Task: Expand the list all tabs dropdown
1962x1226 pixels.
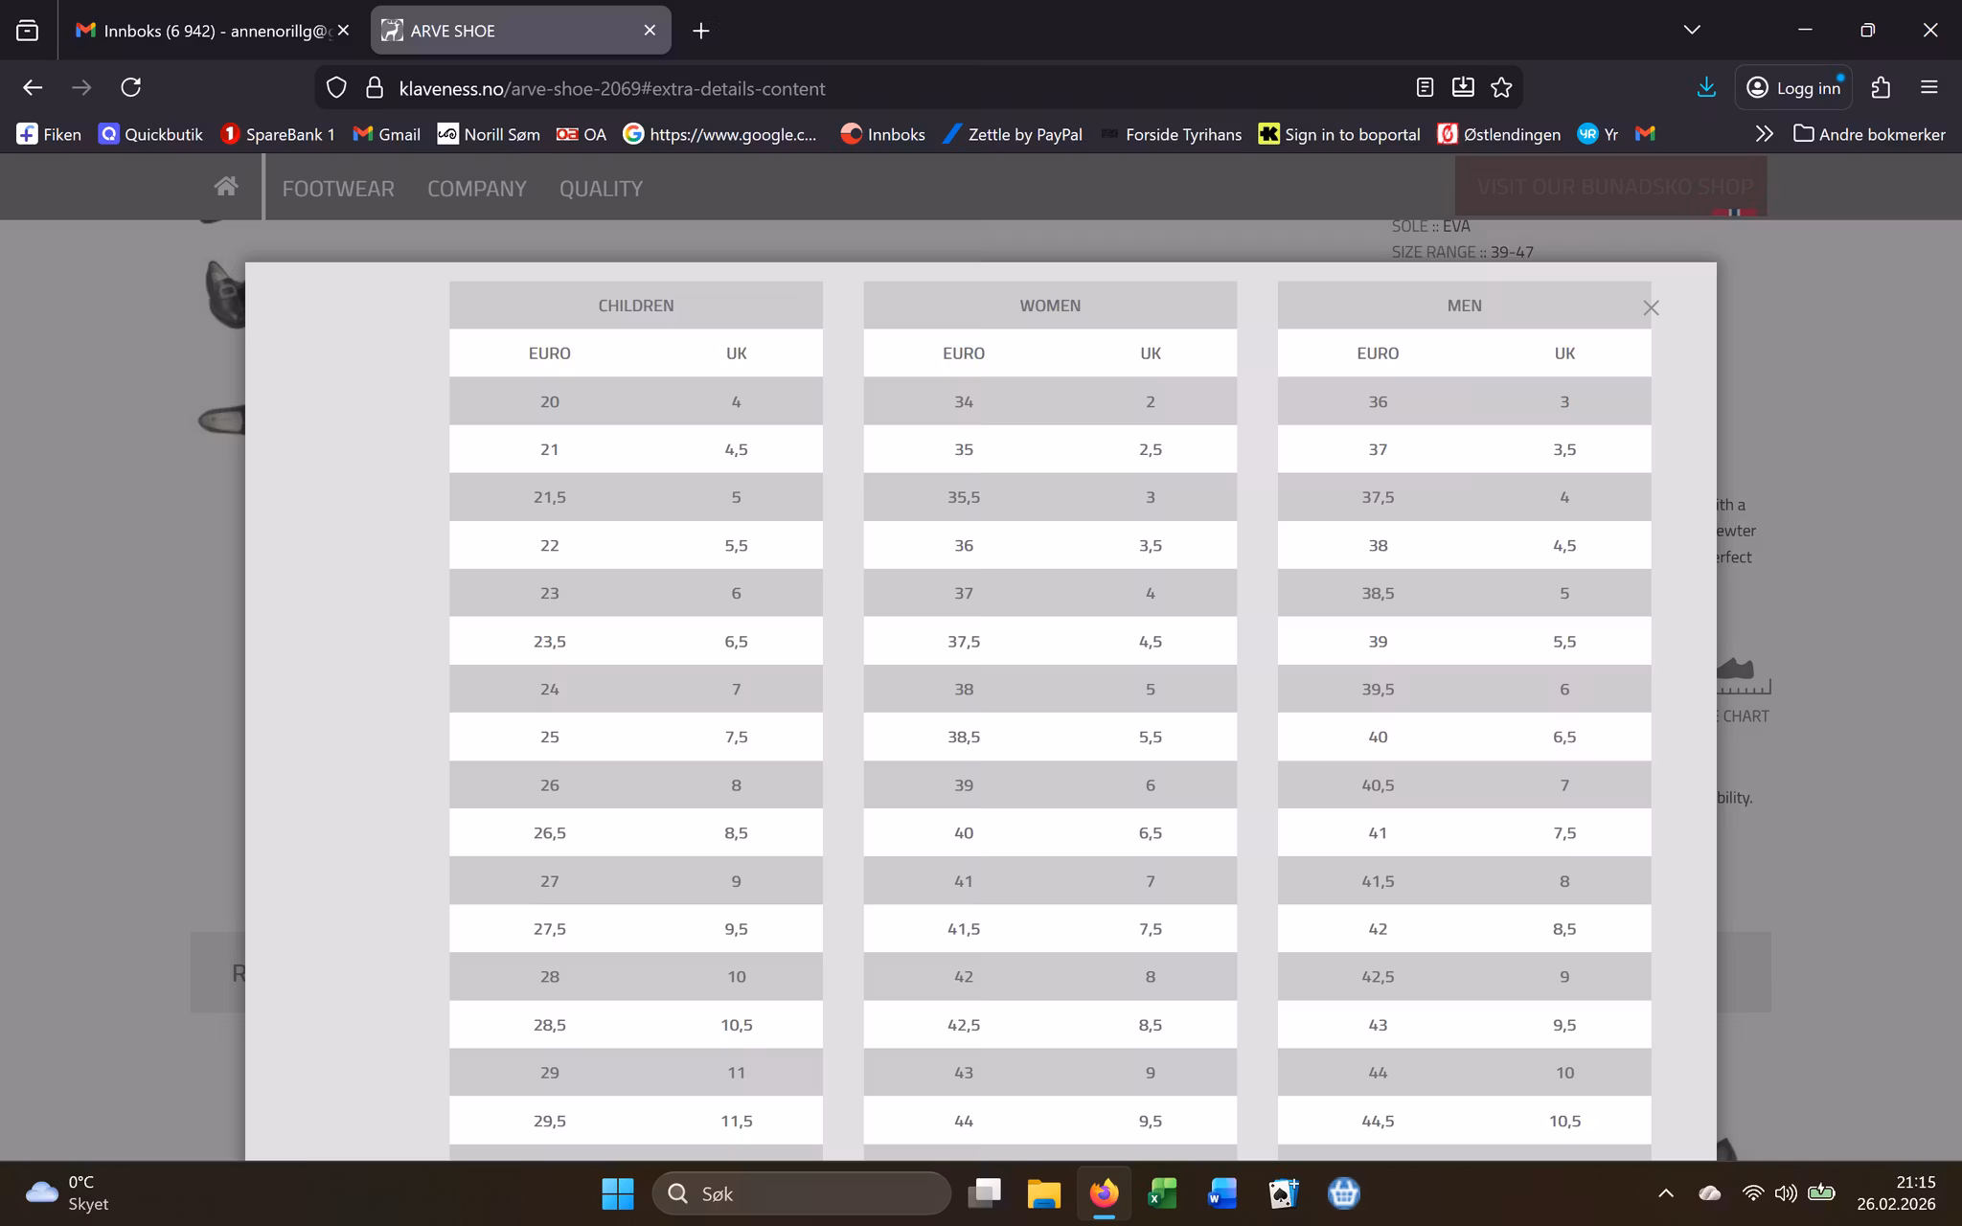Action: (1692, 30)
